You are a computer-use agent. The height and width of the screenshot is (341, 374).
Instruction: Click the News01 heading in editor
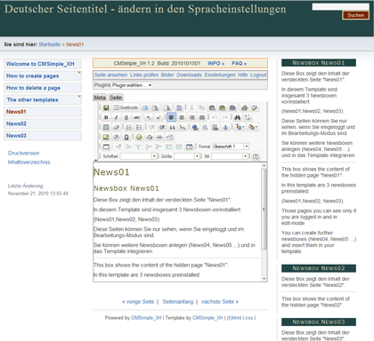[x=111, y=172]
